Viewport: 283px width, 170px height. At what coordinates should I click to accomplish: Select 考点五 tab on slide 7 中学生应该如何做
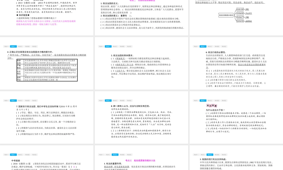pos(35,101)
